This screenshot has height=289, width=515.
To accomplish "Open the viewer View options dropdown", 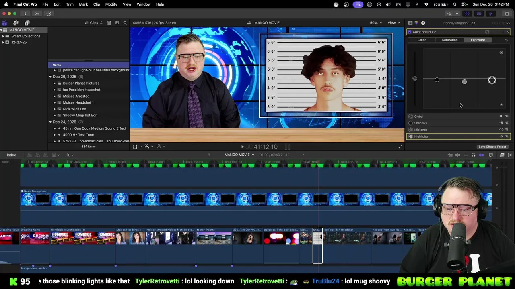I will (x=393, y=23).
